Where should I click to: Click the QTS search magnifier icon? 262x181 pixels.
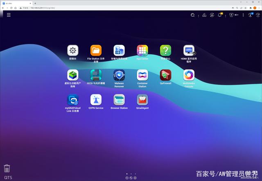193,15
